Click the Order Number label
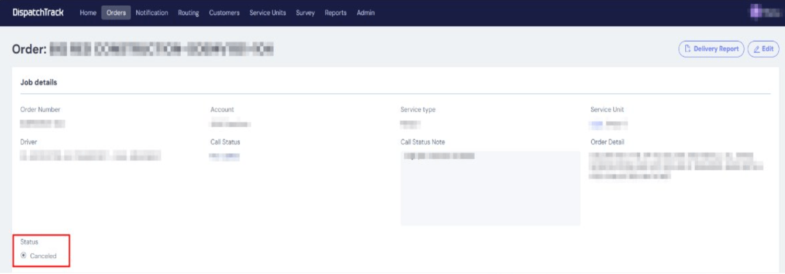 [x=40, y=110]
